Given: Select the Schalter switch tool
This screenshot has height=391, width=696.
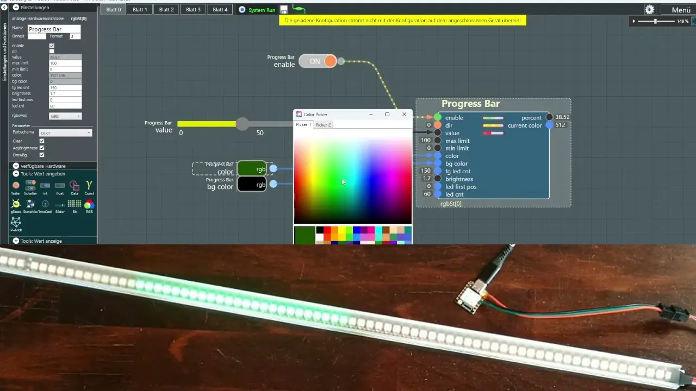Looking at the screenshot, I should (30, 187).
